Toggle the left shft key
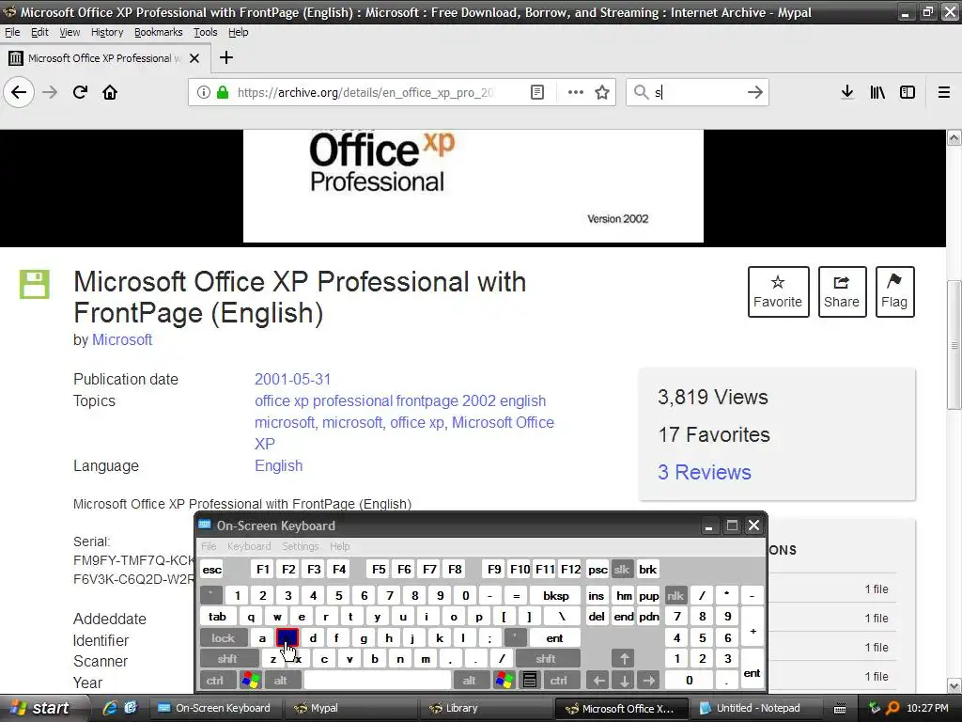Screen dimensions: 962x722 coord(227,659)
